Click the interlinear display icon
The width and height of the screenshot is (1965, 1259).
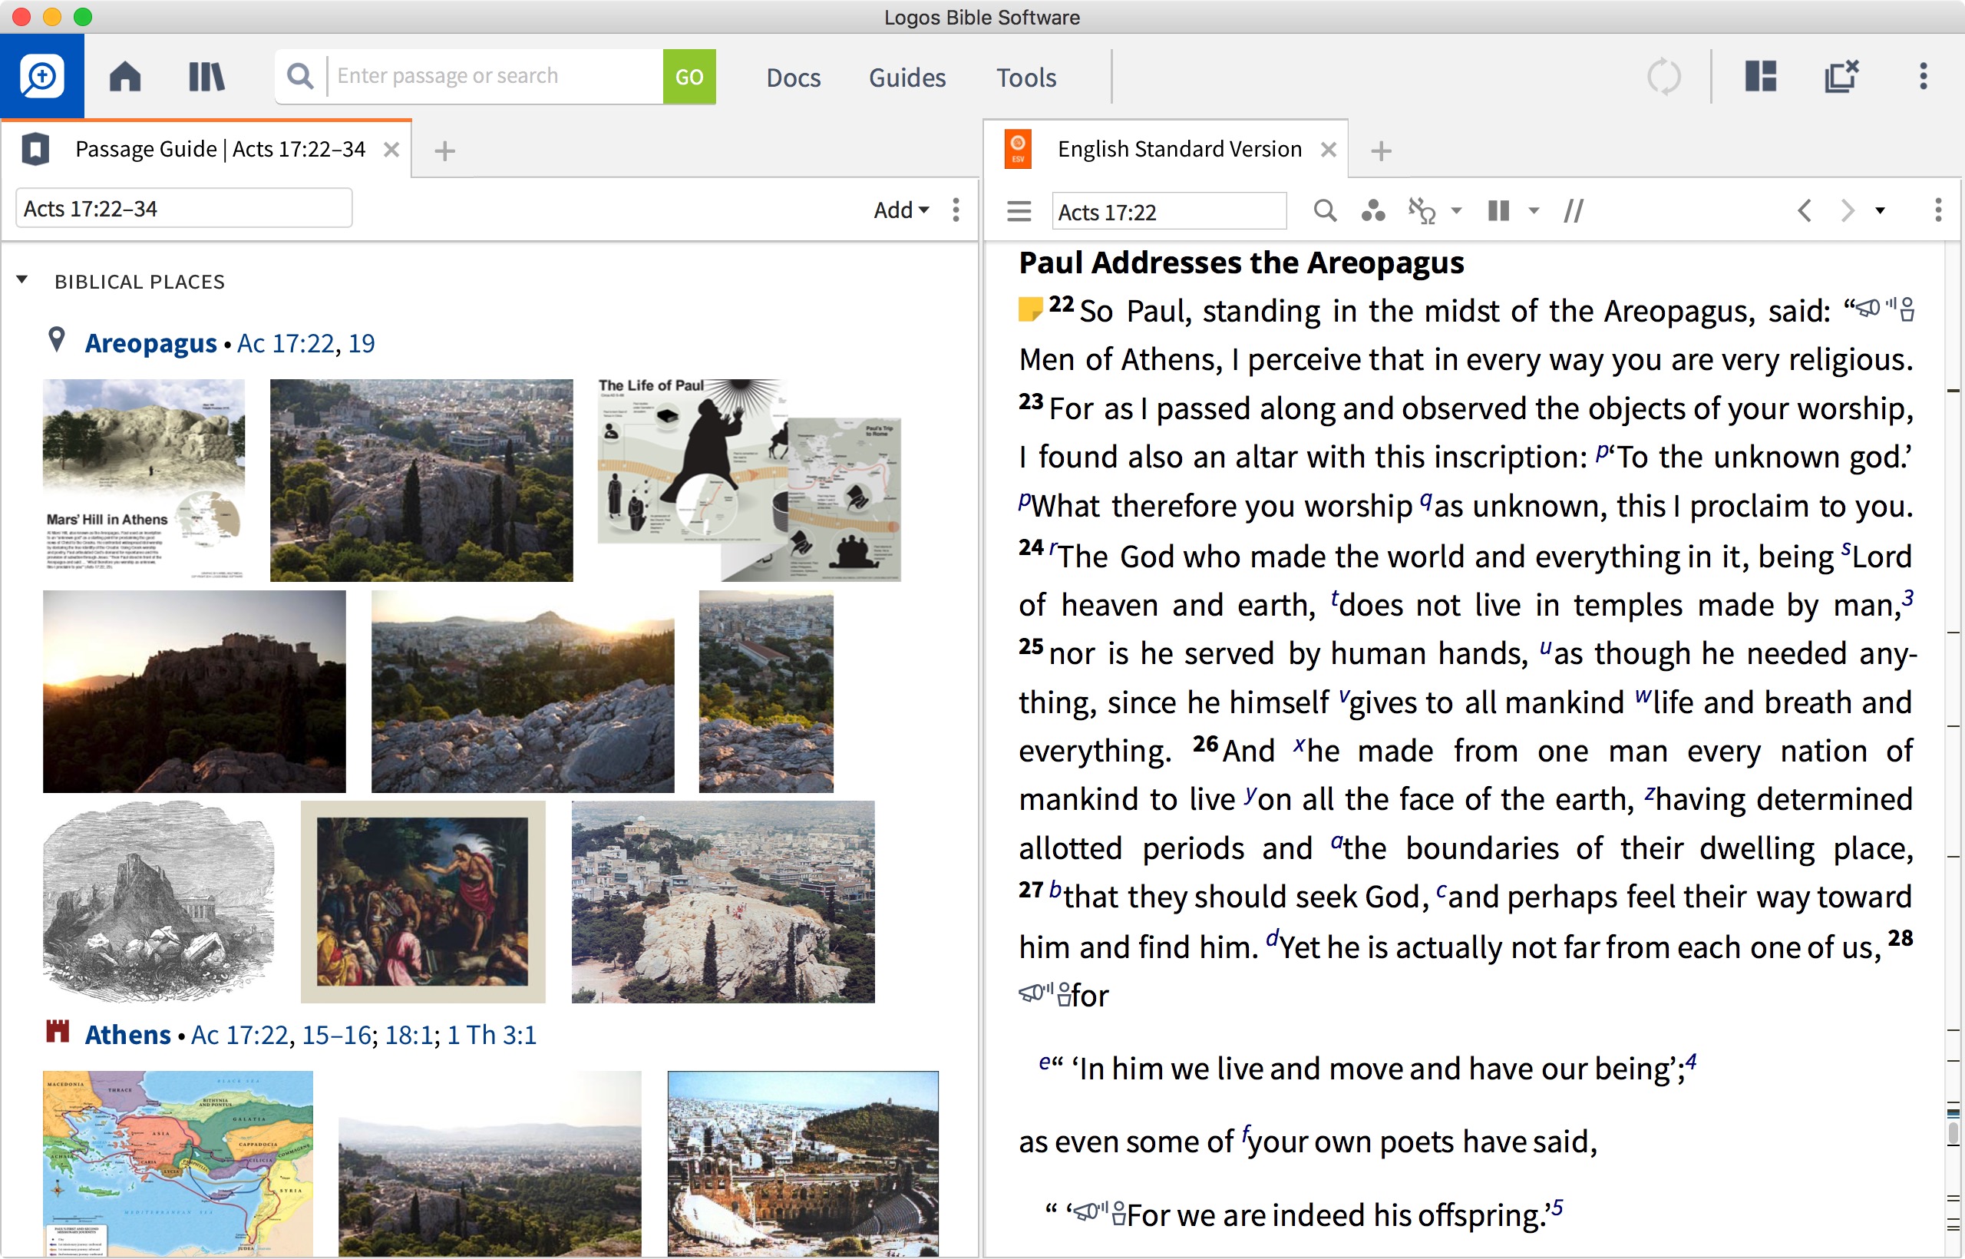pos(1422,211)
